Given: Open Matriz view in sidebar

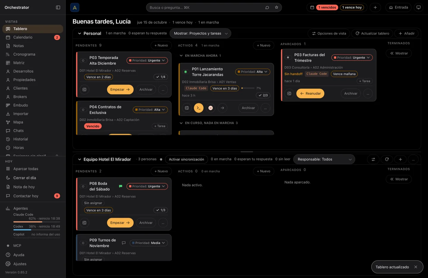Looking at the screenshot, I should pos(33,63).
